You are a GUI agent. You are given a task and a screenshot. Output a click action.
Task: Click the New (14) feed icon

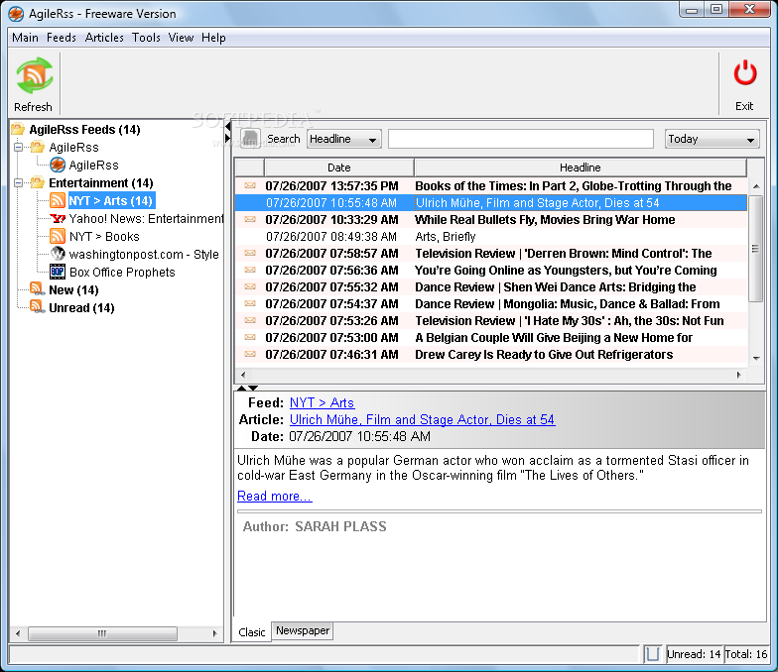click(38, 289)
